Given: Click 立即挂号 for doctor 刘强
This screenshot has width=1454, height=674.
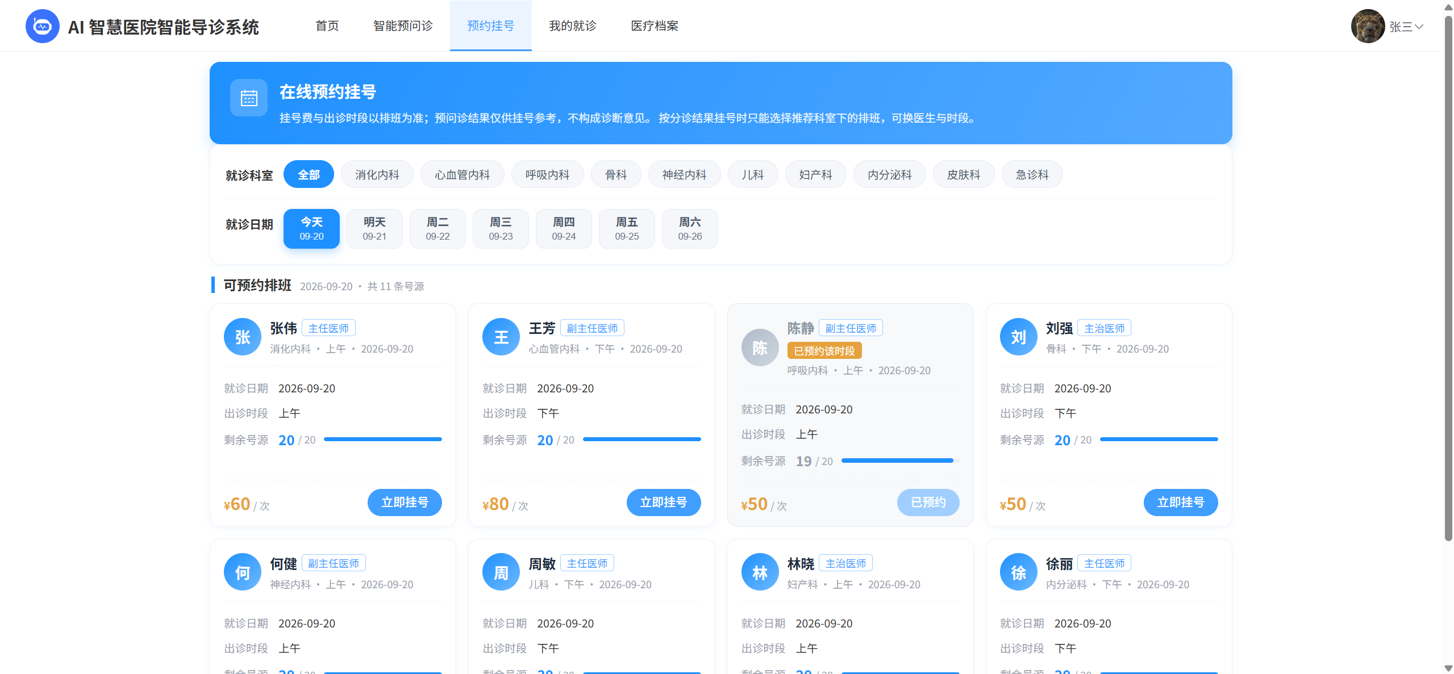Looking at the screenshot, I should pyautogui.click(x=1181, y=503).
